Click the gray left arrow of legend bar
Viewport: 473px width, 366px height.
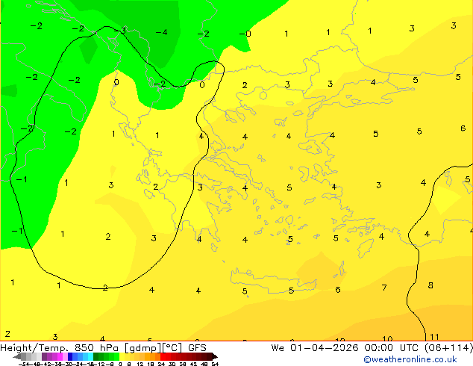click(x=17, y=356)
